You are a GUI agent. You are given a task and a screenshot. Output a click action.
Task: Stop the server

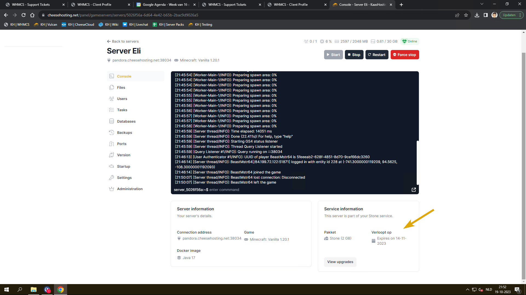354,55
